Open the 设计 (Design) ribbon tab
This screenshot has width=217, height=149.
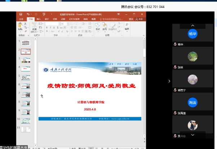click(x=46, y=19)
